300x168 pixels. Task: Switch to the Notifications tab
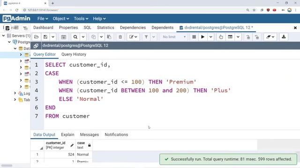(116, 135)
